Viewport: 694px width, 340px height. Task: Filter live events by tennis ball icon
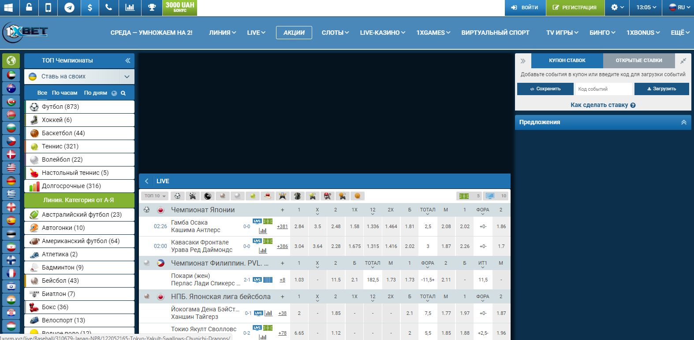point(253,196)
